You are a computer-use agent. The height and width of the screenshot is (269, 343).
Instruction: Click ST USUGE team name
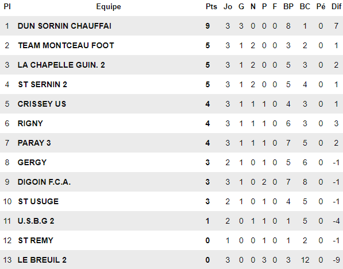(38, 201)
